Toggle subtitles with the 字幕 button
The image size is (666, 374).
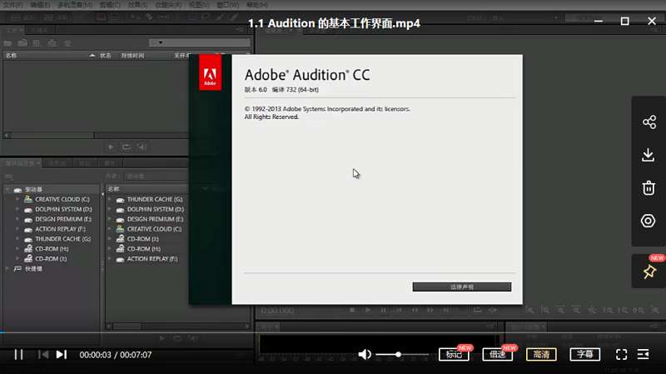pyautogui.click(x=585, y=354)
